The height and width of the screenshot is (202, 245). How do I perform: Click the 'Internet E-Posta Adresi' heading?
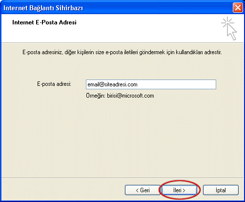[44, 22]
